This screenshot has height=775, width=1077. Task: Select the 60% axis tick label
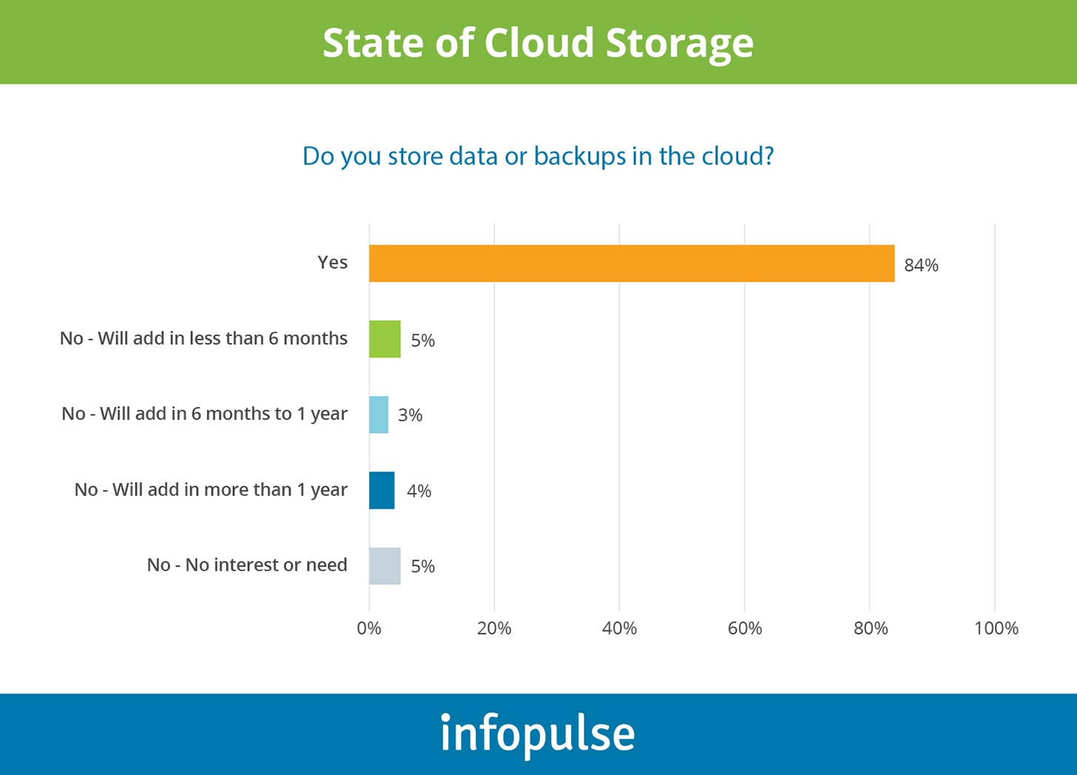[x=744, y=629]
